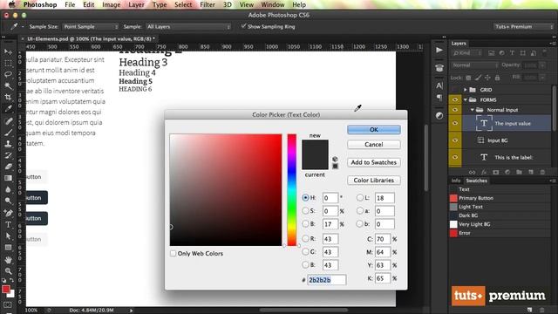Click the Lock all padlock icon
The width and height of the screenshot is (558, 314).
[498, 78]
